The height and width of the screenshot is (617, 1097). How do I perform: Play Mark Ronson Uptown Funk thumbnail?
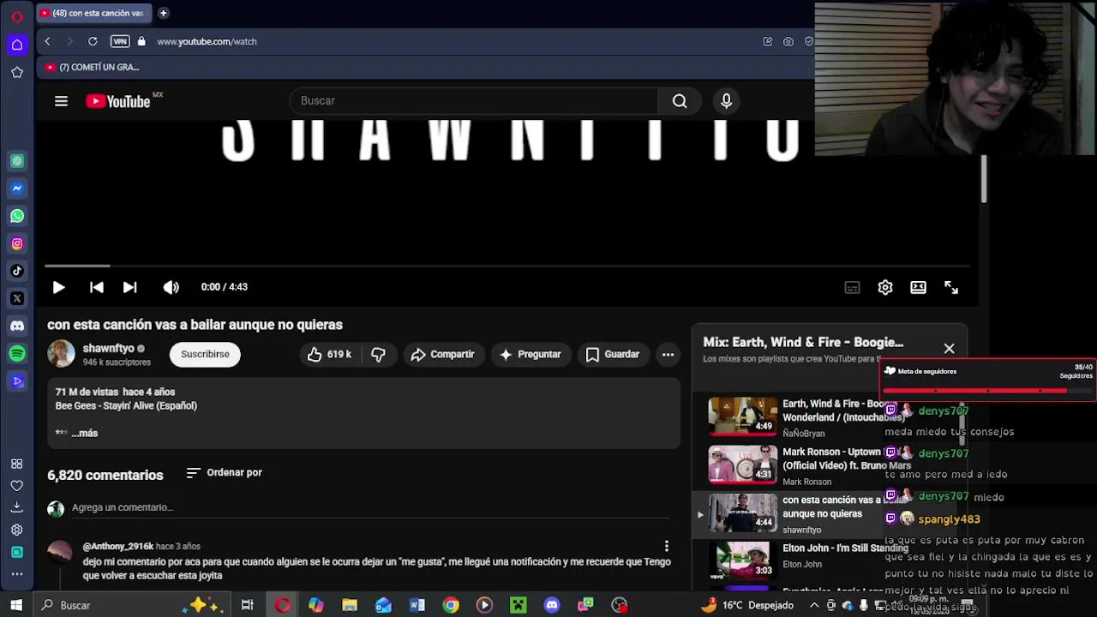[x=742, y=464]
